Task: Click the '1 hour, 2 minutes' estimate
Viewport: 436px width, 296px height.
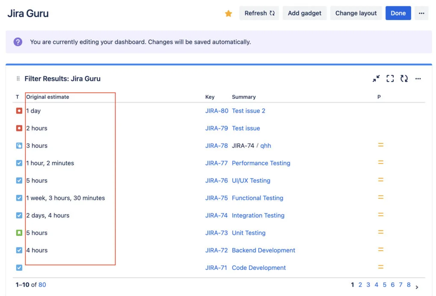Action: 50,163
